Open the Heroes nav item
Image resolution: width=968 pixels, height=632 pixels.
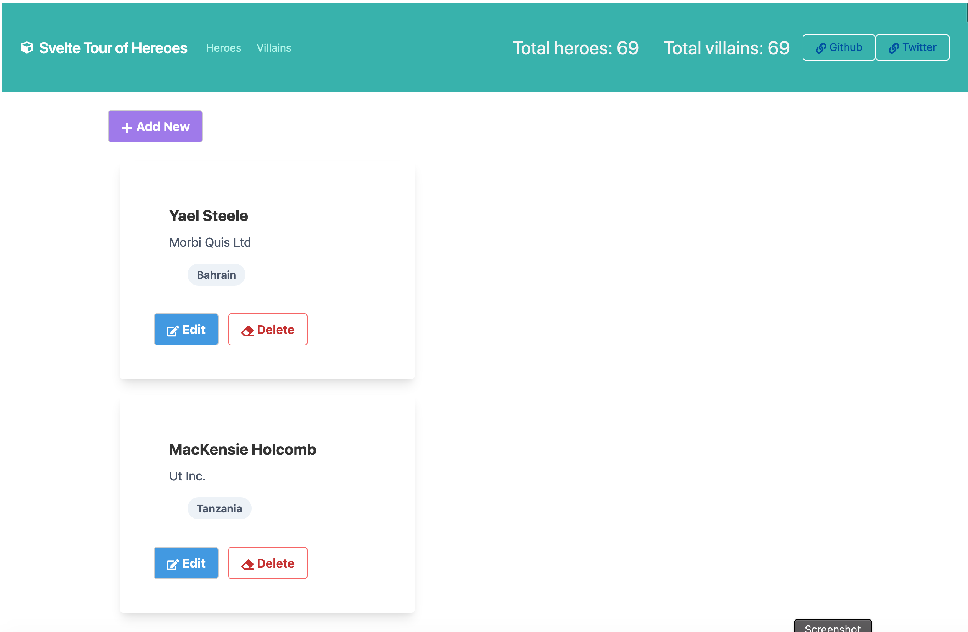223,48
